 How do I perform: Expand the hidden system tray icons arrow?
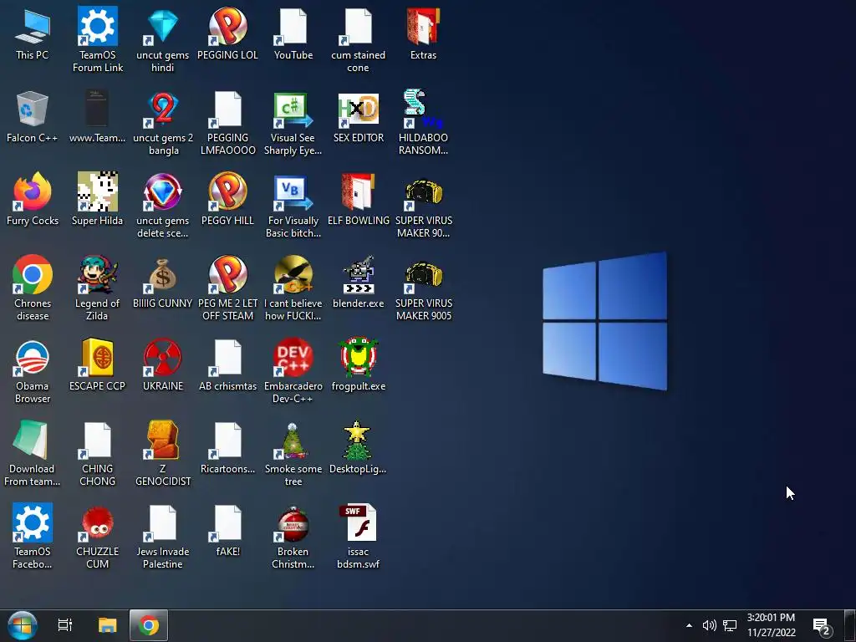tap(689, 625)
